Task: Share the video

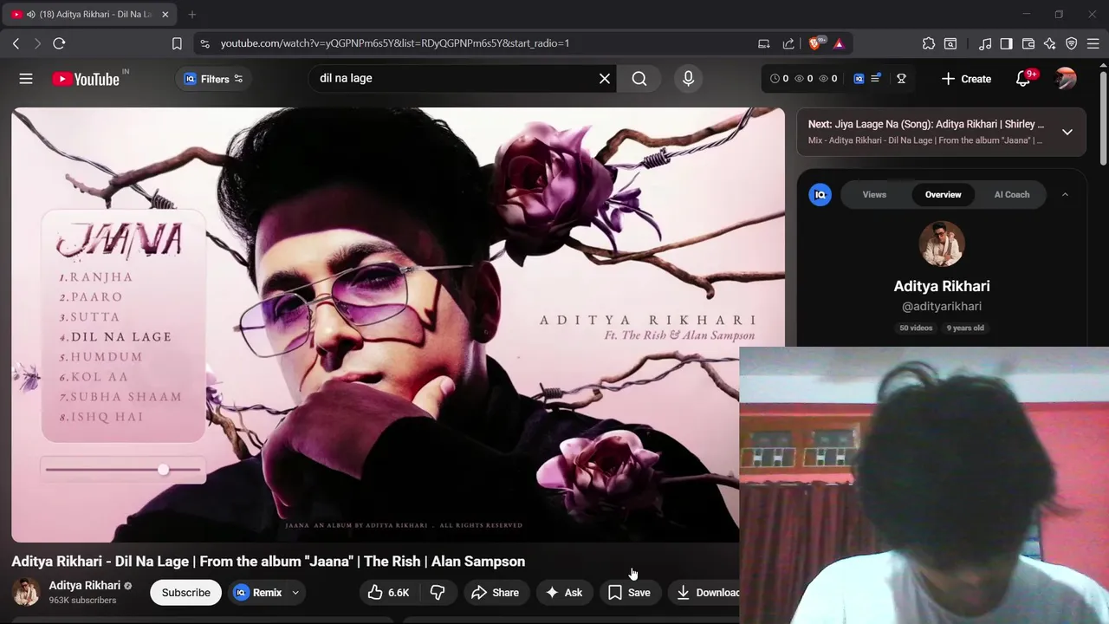Action: (495, 593)
